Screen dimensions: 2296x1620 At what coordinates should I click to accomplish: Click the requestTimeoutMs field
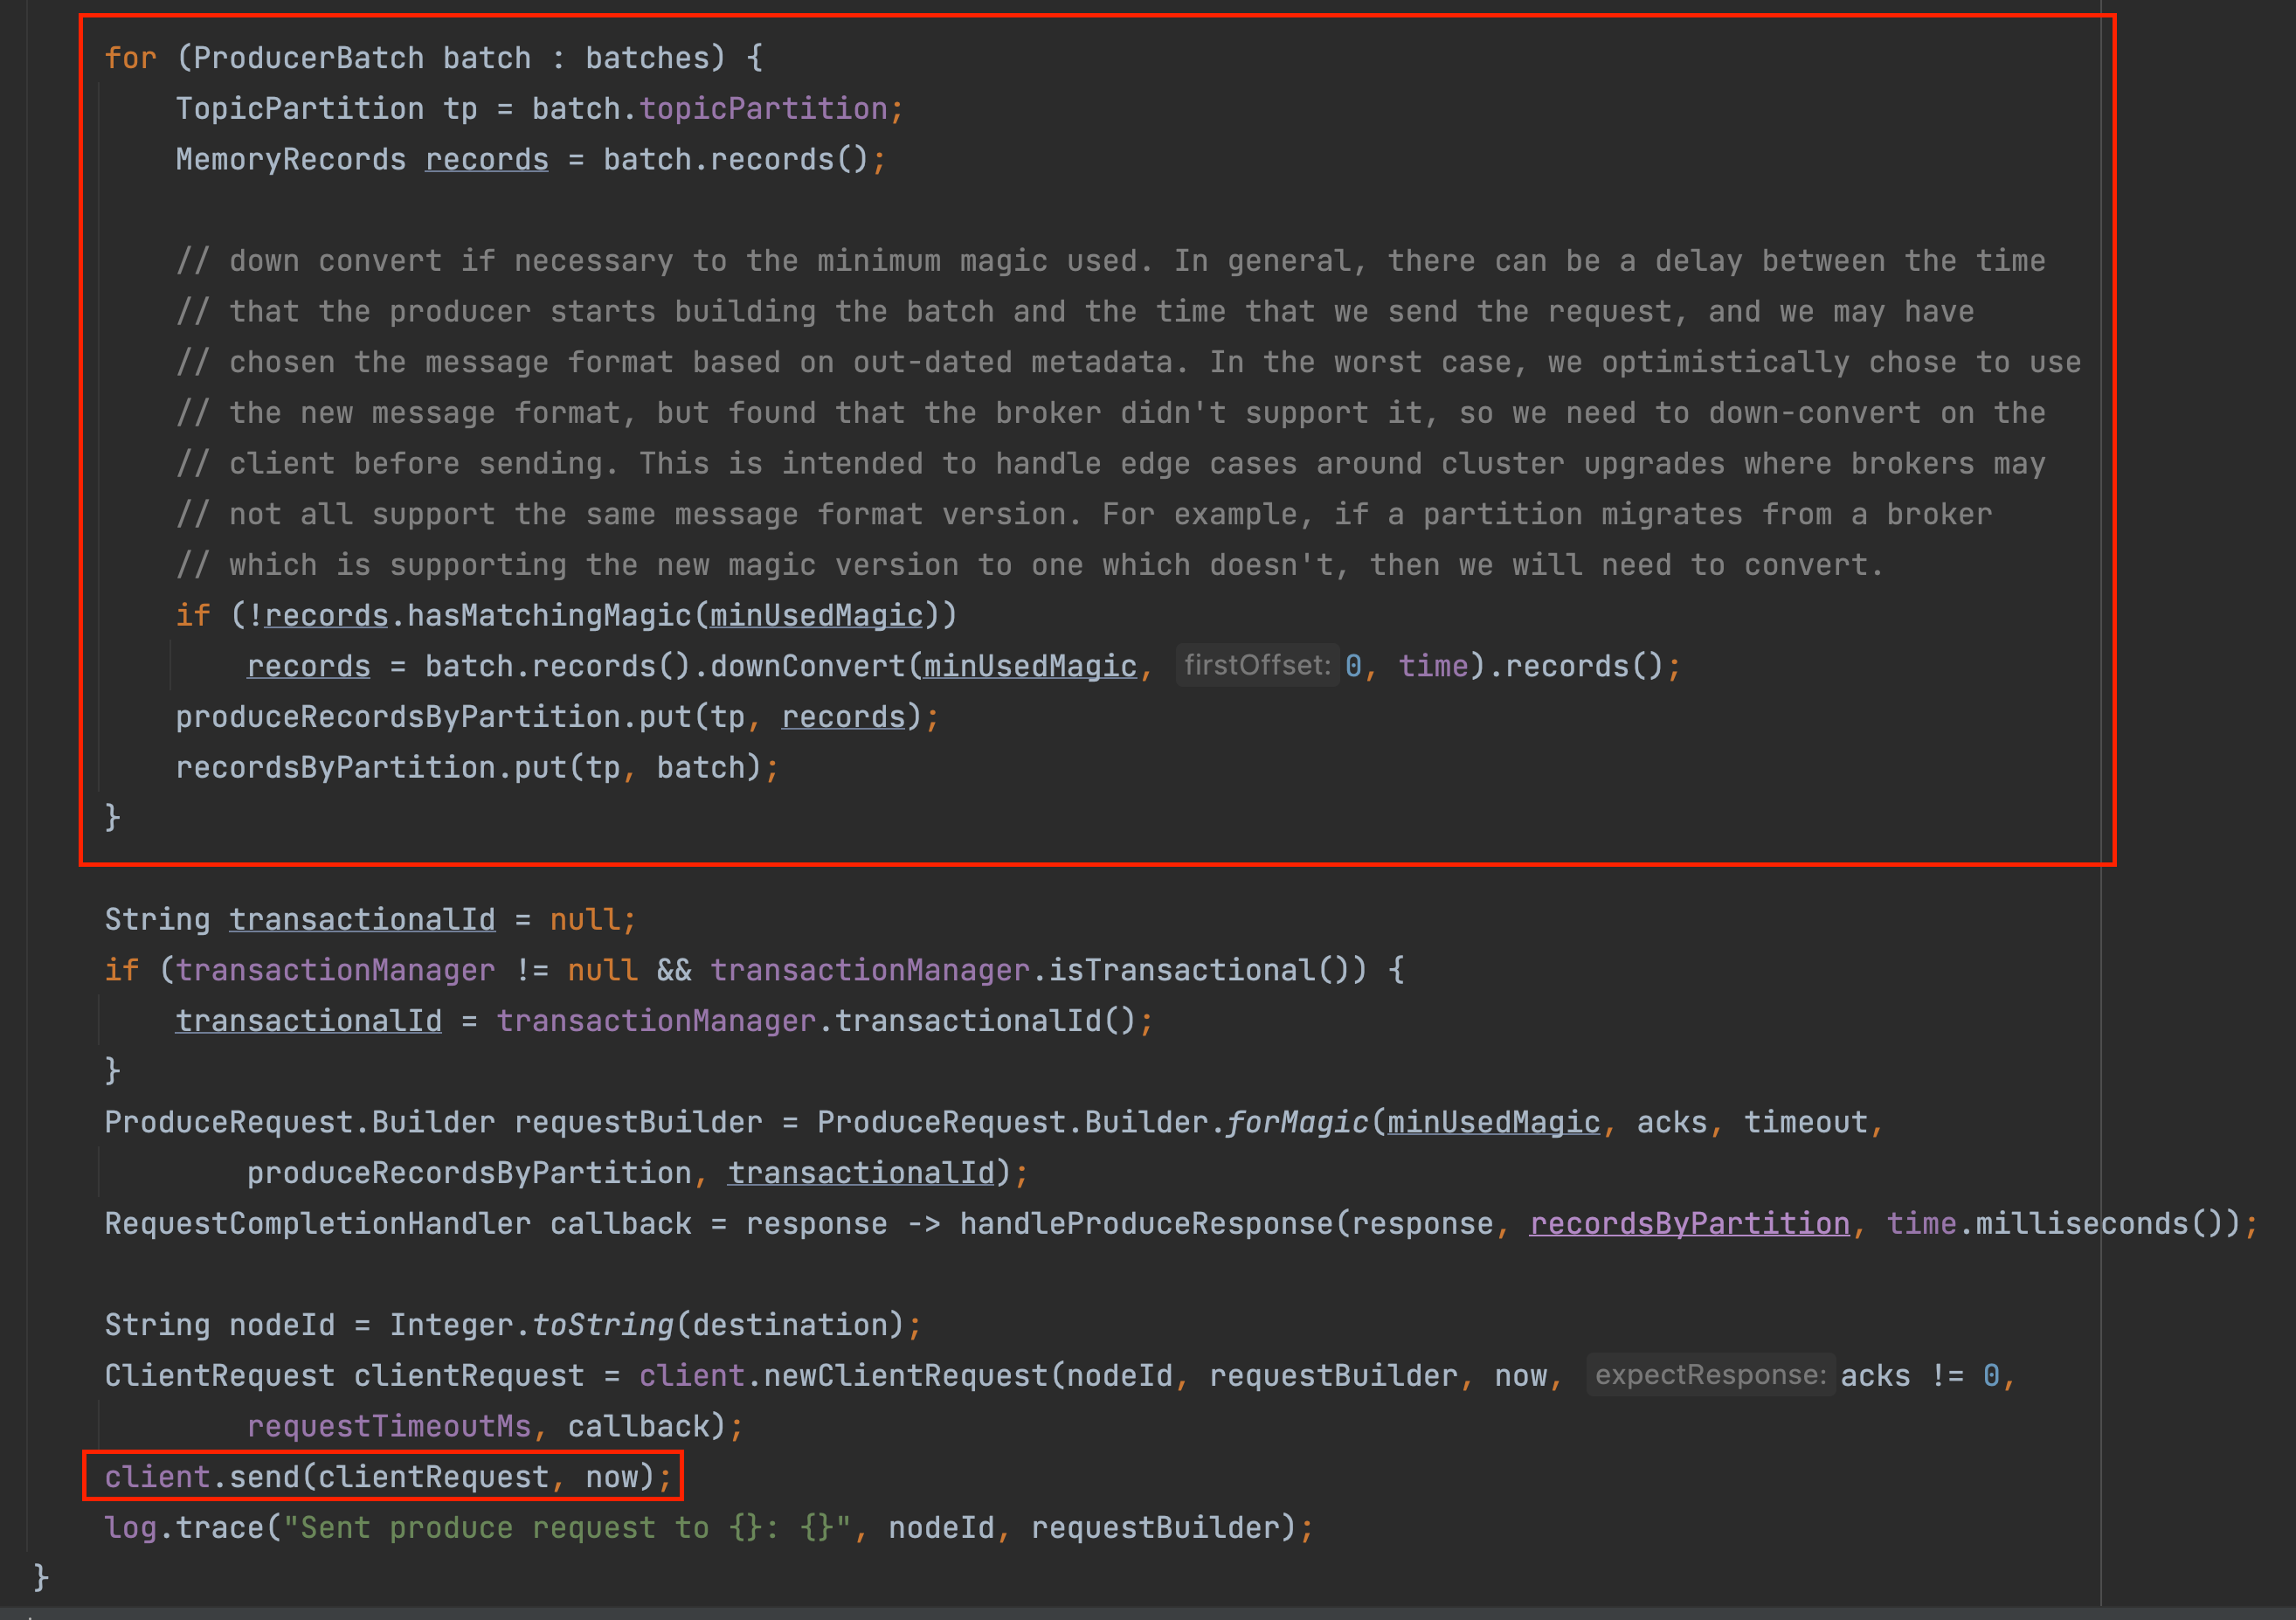click(x=389, y=1426)
